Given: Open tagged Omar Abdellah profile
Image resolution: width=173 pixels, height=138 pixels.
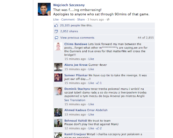Looking at the screenshot, I should coord(97,110).
